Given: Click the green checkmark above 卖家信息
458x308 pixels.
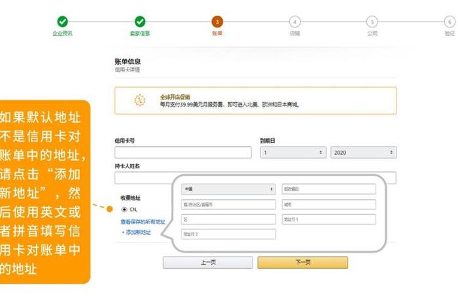Looking at the screenshot, I should [140, 22].
